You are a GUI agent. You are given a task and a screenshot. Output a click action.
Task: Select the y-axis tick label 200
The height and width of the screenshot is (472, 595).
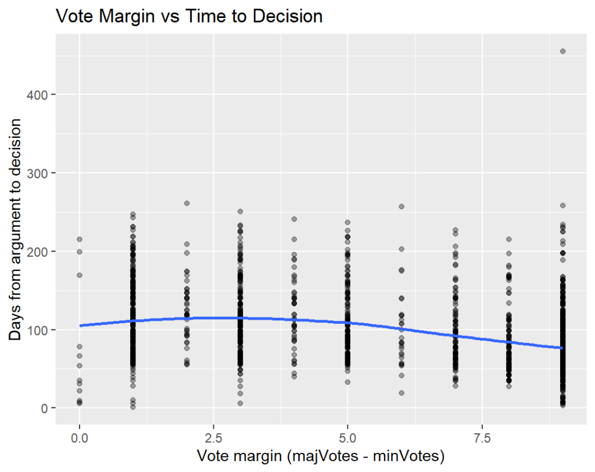pos(38,251)
